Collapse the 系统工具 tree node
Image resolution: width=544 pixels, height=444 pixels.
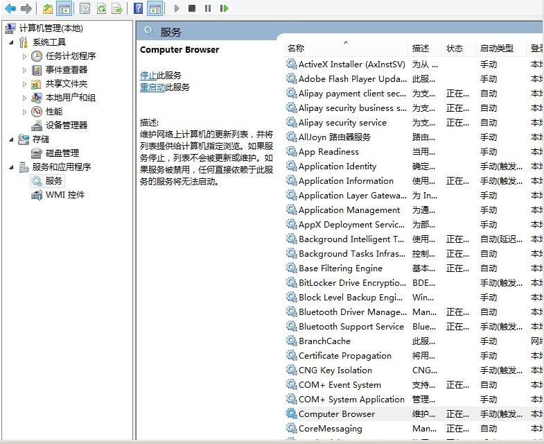(x=12, y=42)
